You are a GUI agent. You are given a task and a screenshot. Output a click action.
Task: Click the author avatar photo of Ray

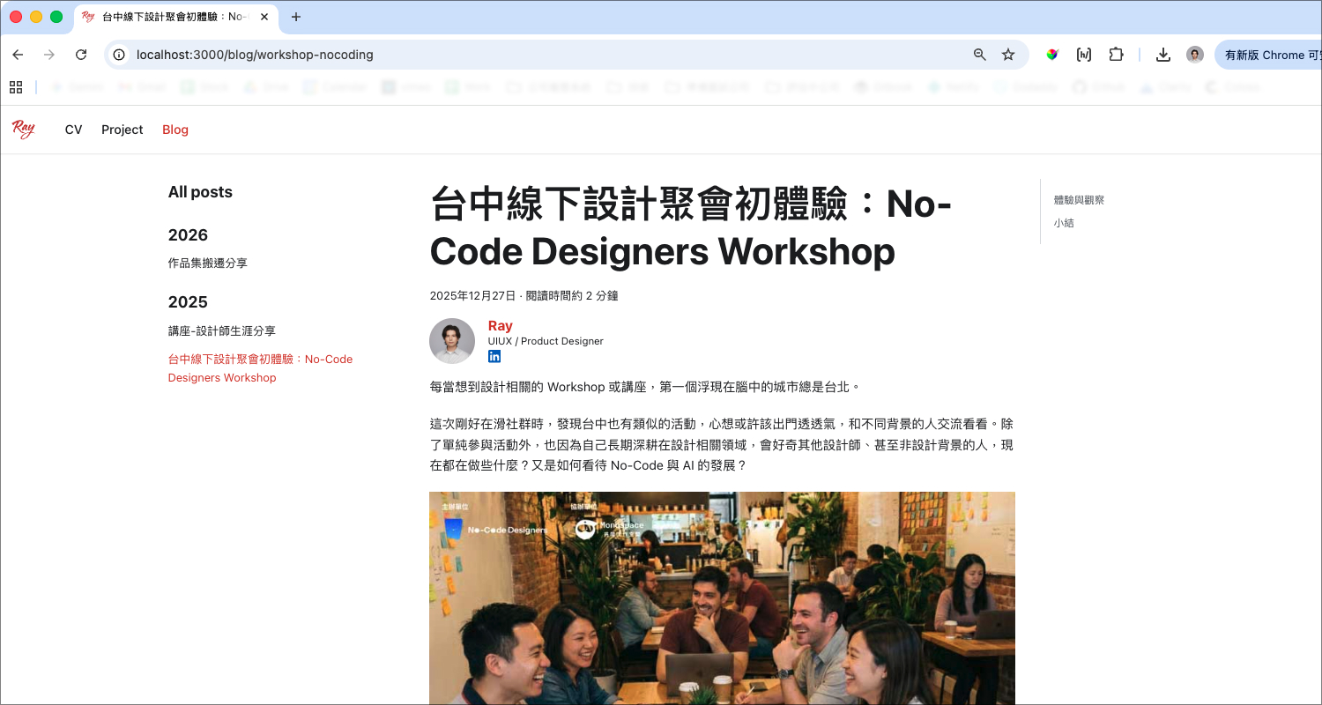pos(452,341)
